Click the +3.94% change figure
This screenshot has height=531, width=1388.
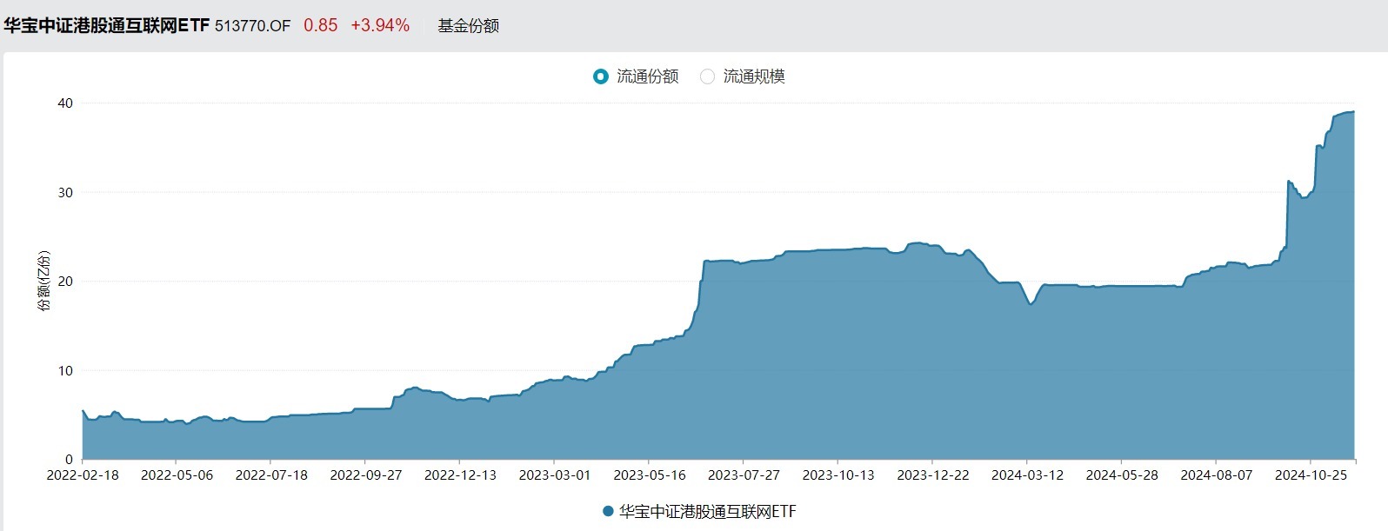pyautogui.click(x=380, y=26)
